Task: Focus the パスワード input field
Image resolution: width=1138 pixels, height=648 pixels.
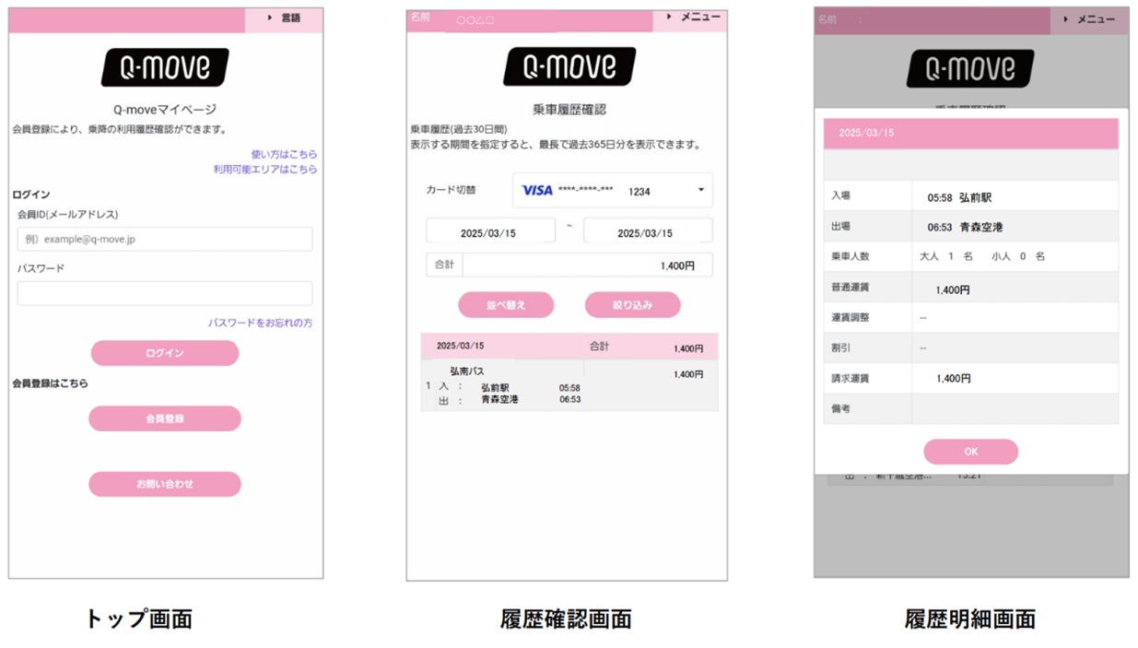Action: pos(165,293)
